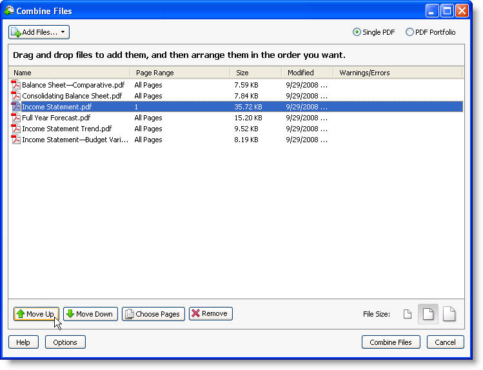
Task: Select the PDF Portfolio radio button
Action: point(409,32)
